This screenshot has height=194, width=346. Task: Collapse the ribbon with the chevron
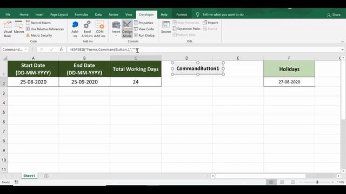coord(342,41)
